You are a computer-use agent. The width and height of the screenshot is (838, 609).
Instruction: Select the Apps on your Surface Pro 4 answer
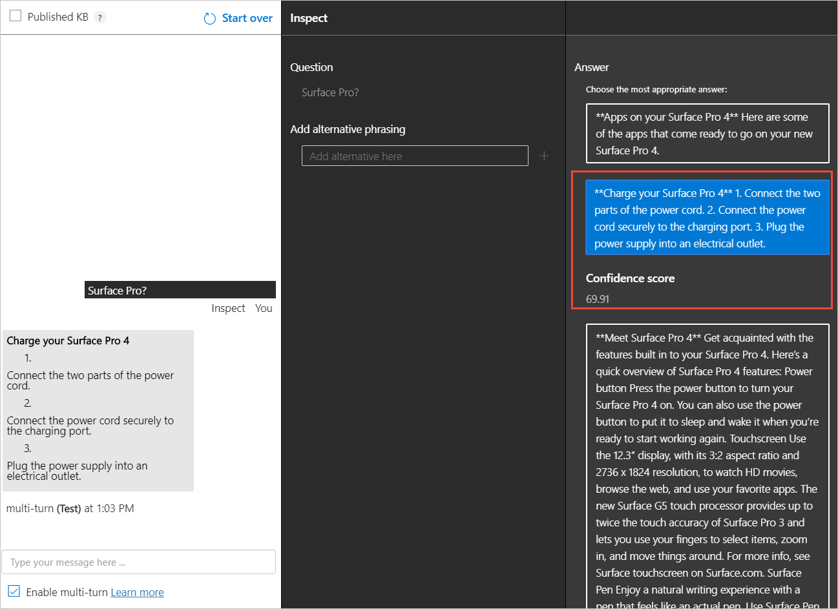707,134
